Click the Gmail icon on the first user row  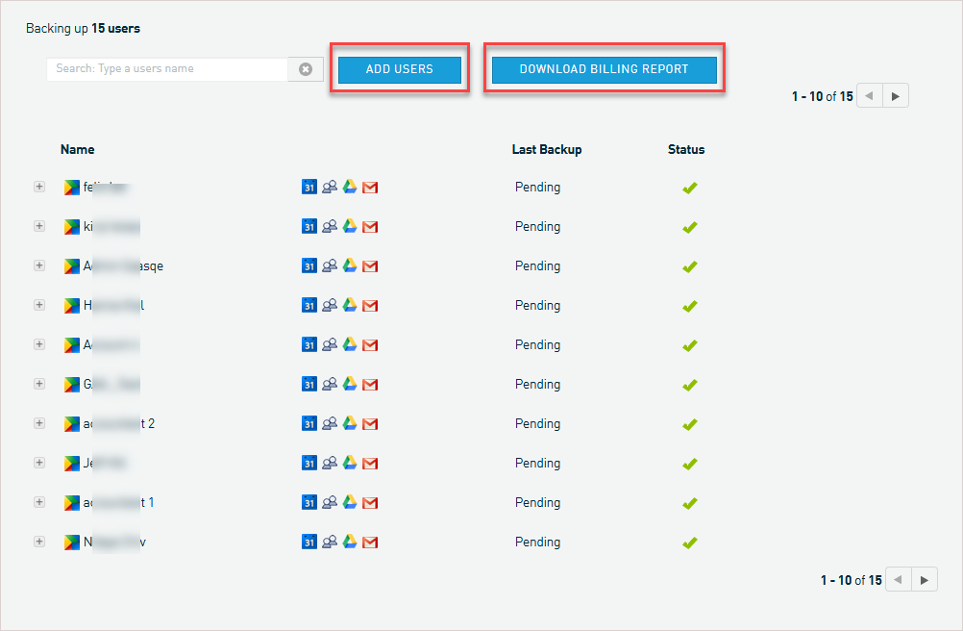click(x=370, y=187)
